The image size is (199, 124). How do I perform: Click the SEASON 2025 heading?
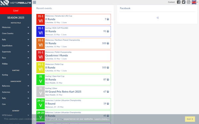coord(16,18)
